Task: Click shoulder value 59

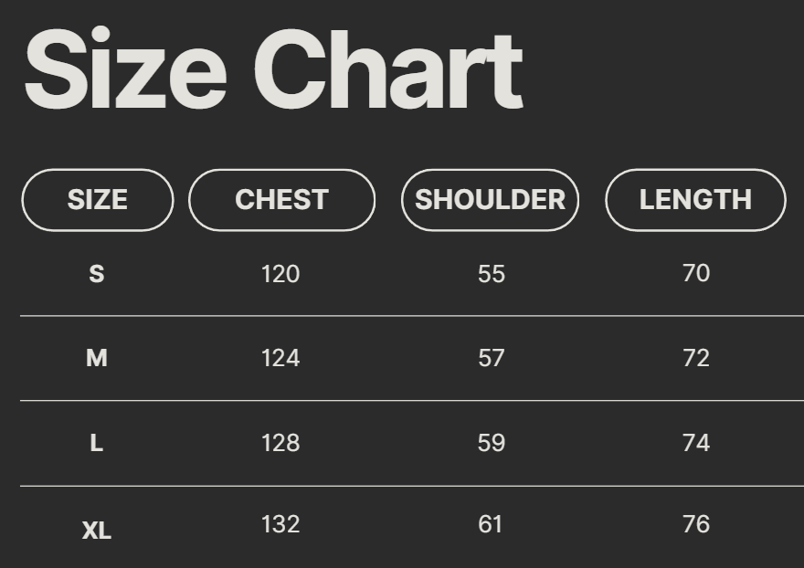Action: pos(492,443)
